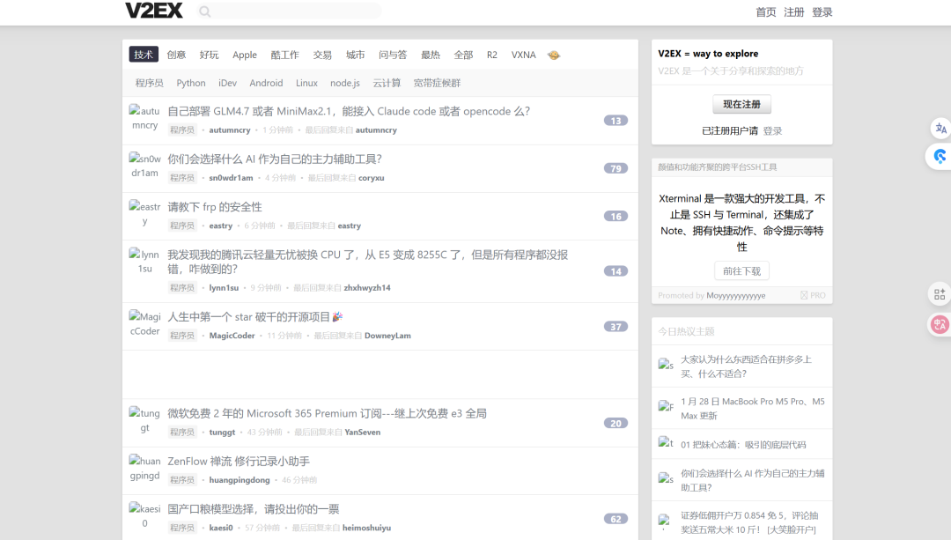The image size is (951, 540).
Task: Click the blue assistant floating icon
Action: tap(940, 157)
